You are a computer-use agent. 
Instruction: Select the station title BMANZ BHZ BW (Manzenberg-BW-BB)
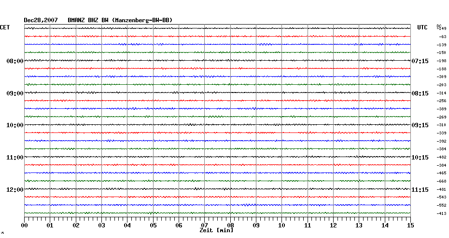pos(120,20)
